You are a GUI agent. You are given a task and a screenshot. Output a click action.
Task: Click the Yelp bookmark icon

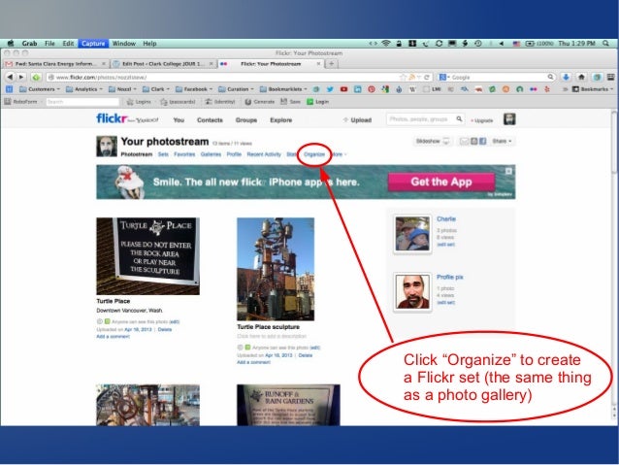pos(547,89)
